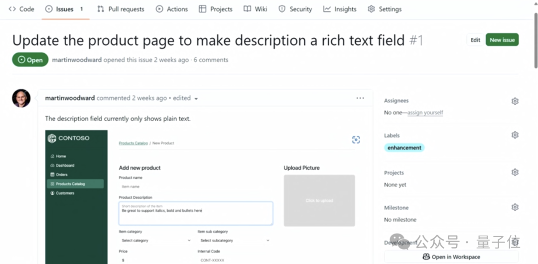This screenshot has width=538, height=264.
Task: Click the green New issue button
Action: point(502,40)
